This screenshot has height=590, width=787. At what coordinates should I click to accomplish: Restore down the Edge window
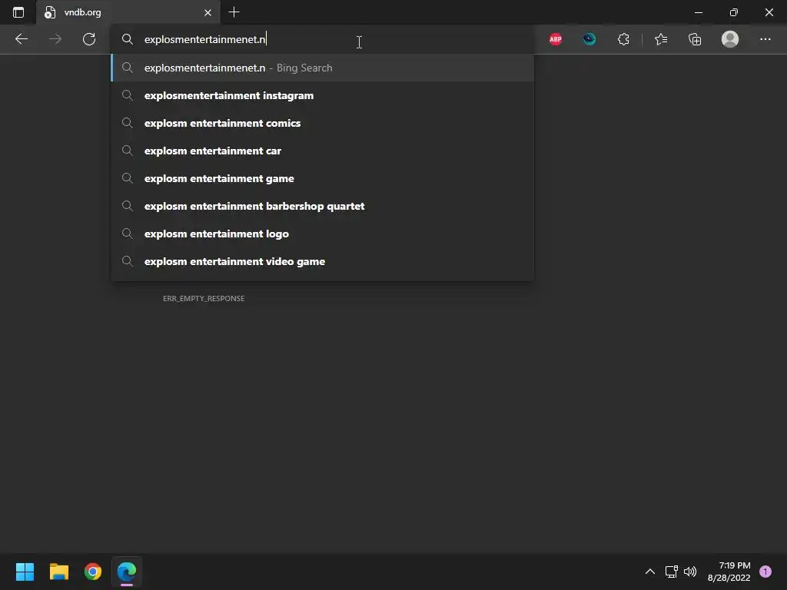[x=734, y=12]
